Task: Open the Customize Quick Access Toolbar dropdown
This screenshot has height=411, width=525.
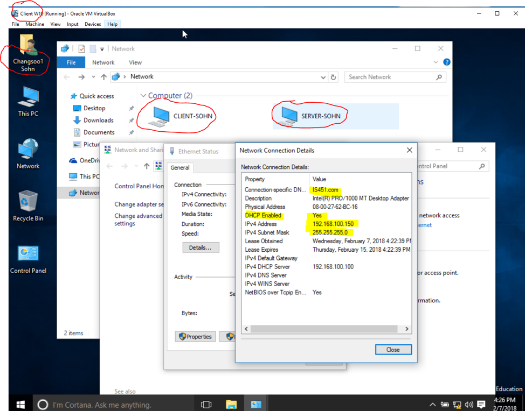Action: (102, 49)
